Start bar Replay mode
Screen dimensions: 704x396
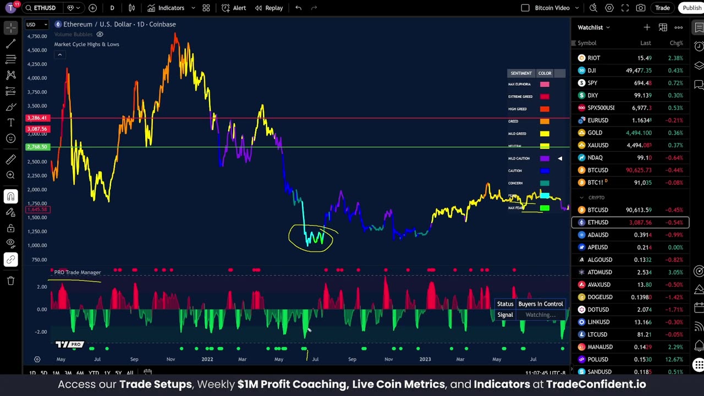click(269, 8)
